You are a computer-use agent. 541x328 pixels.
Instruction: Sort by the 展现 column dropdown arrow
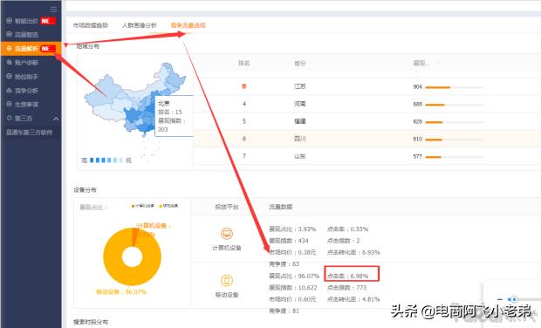pyautogui.click(x=438, y=63)
